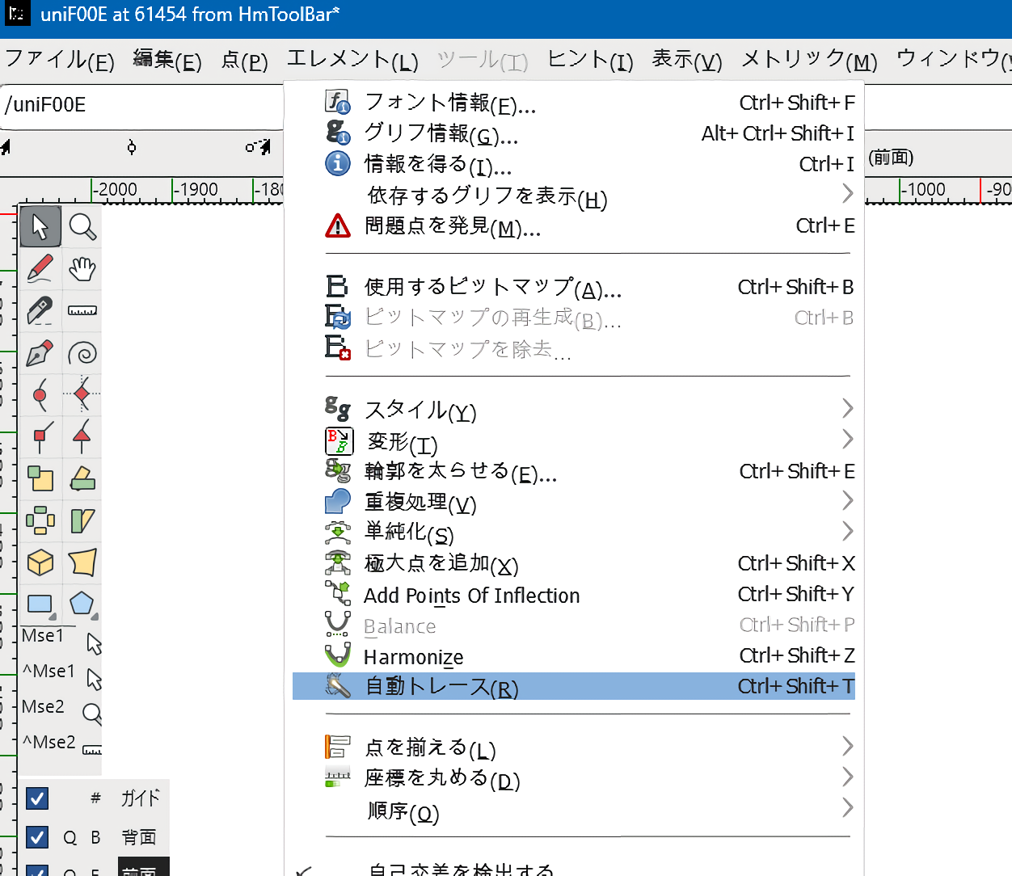This screenshot has height=876, width=1012.
Task: Select the ruler measure tool
Action: (x=82, y=310)
